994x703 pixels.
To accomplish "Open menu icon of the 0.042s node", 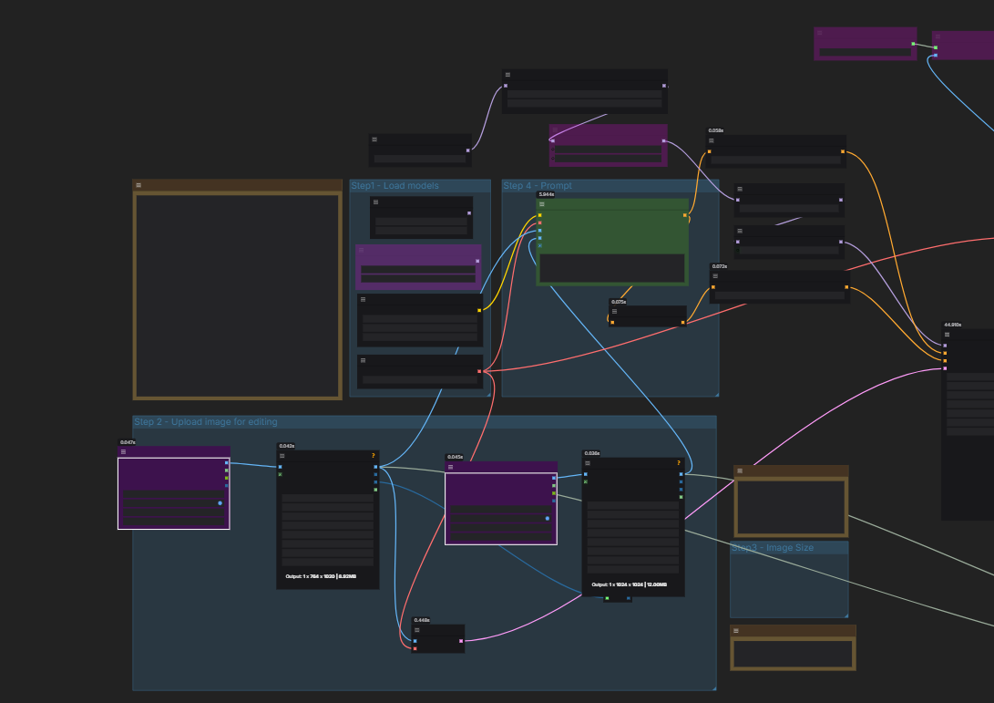I will pyautogui.click(x=282, y=456).
